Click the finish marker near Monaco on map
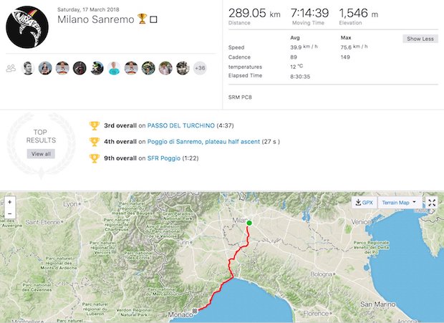Image resolution: width=444 pixels, height=323 pixels. (195, 311)
